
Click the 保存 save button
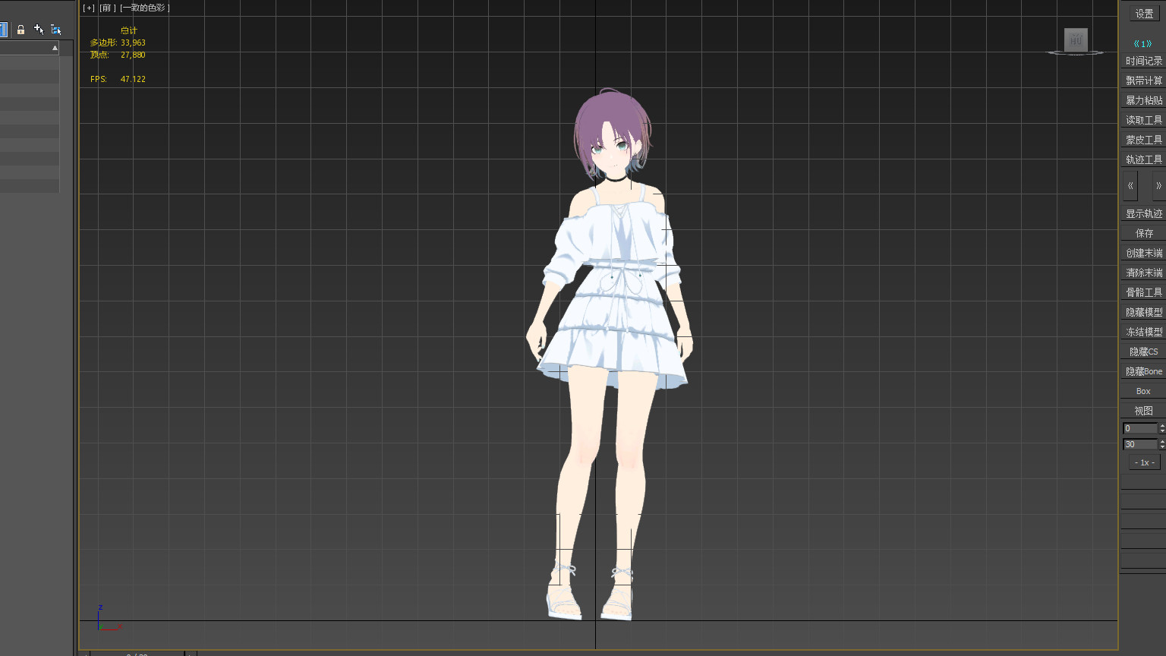(x=1143, y=233)
